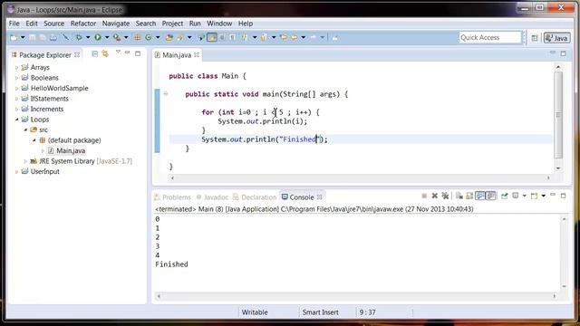Click the Print toolbar icon
The width and height of the screenshot is (580, 326).
pyautogui.click(x=53, y=37)
